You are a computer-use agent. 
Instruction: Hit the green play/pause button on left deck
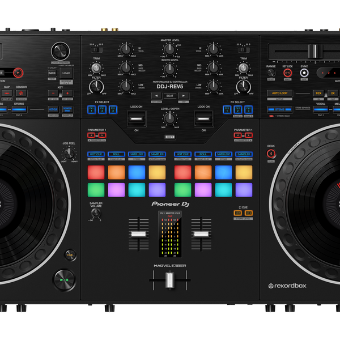(65, 280)
